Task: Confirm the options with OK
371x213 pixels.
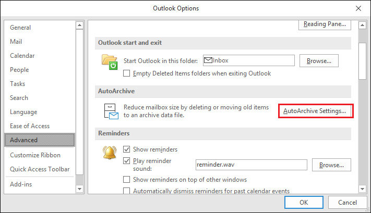Action: pyautogui.click(x=304, y=202)
